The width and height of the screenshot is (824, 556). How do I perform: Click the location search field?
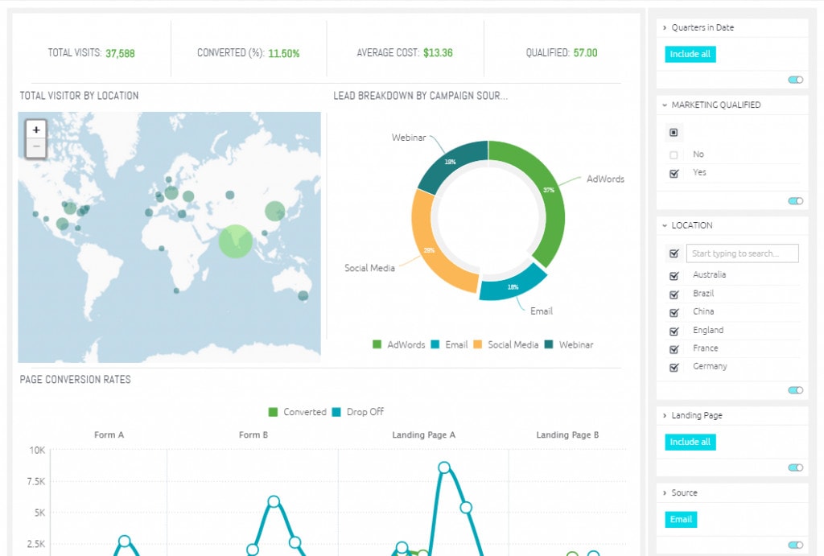(x=742, y=253)
